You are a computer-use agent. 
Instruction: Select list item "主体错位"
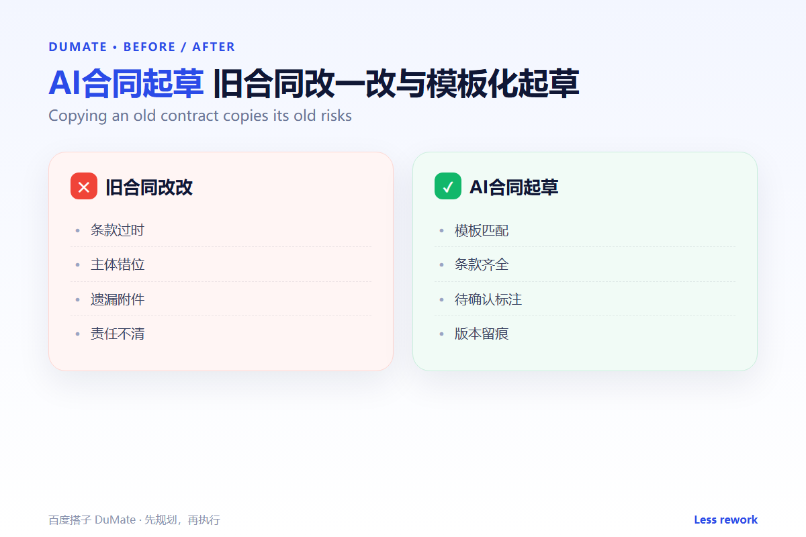pos(118,264)
